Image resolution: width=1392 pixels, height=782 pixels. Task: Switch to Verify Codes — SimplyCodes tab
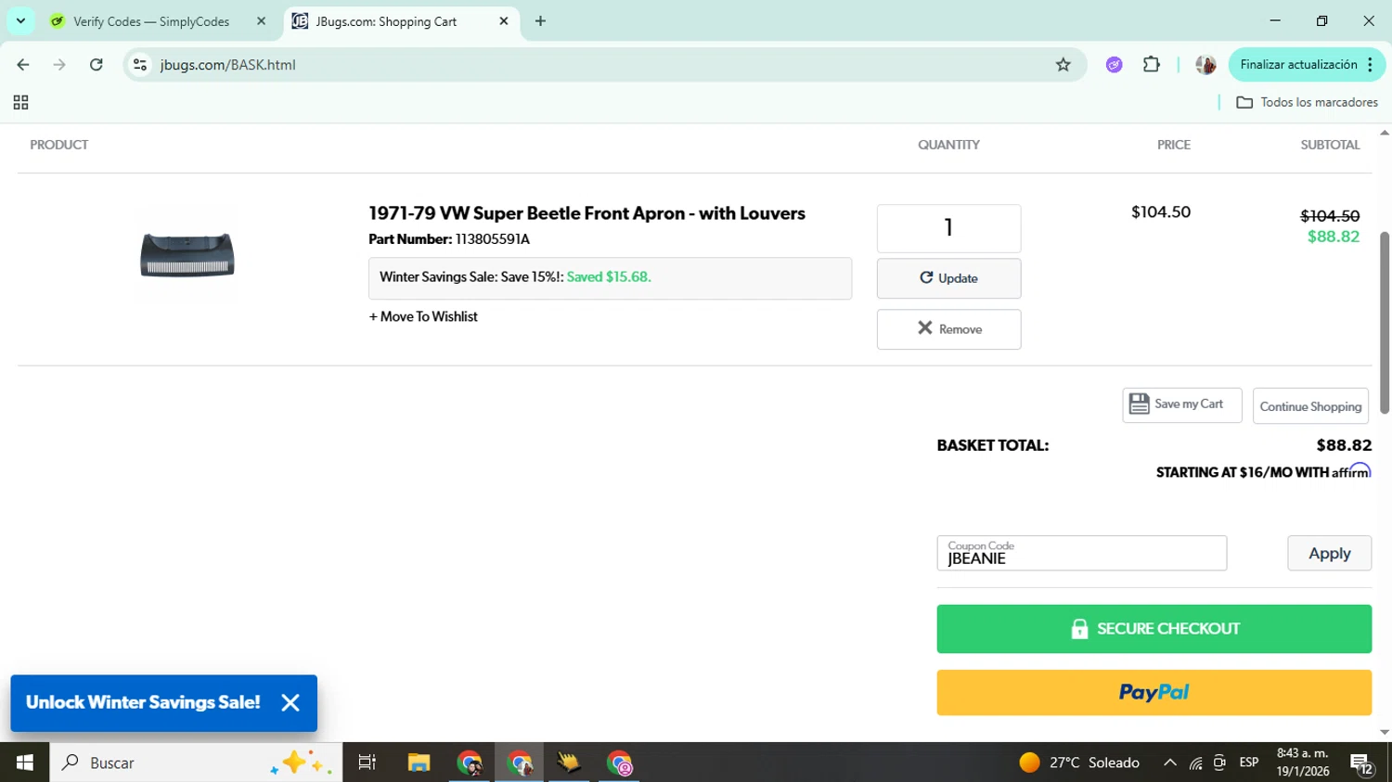pos(150,21)
